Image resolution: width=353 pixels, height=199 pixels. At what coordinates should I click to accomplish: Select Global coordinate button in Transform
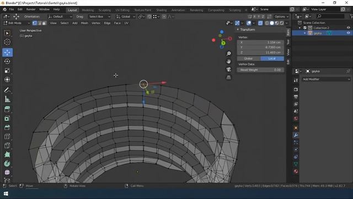click(x=249, y=59)
